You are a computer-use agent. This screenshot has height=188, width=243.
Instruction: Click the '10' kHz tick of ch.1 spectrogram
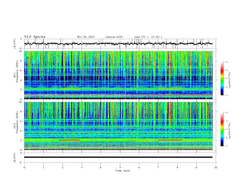[20, 51]
